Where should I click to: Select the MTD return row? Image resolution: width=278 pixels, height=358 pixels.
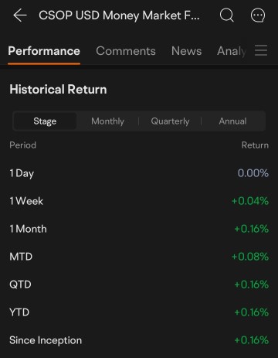tap(139, 257)
